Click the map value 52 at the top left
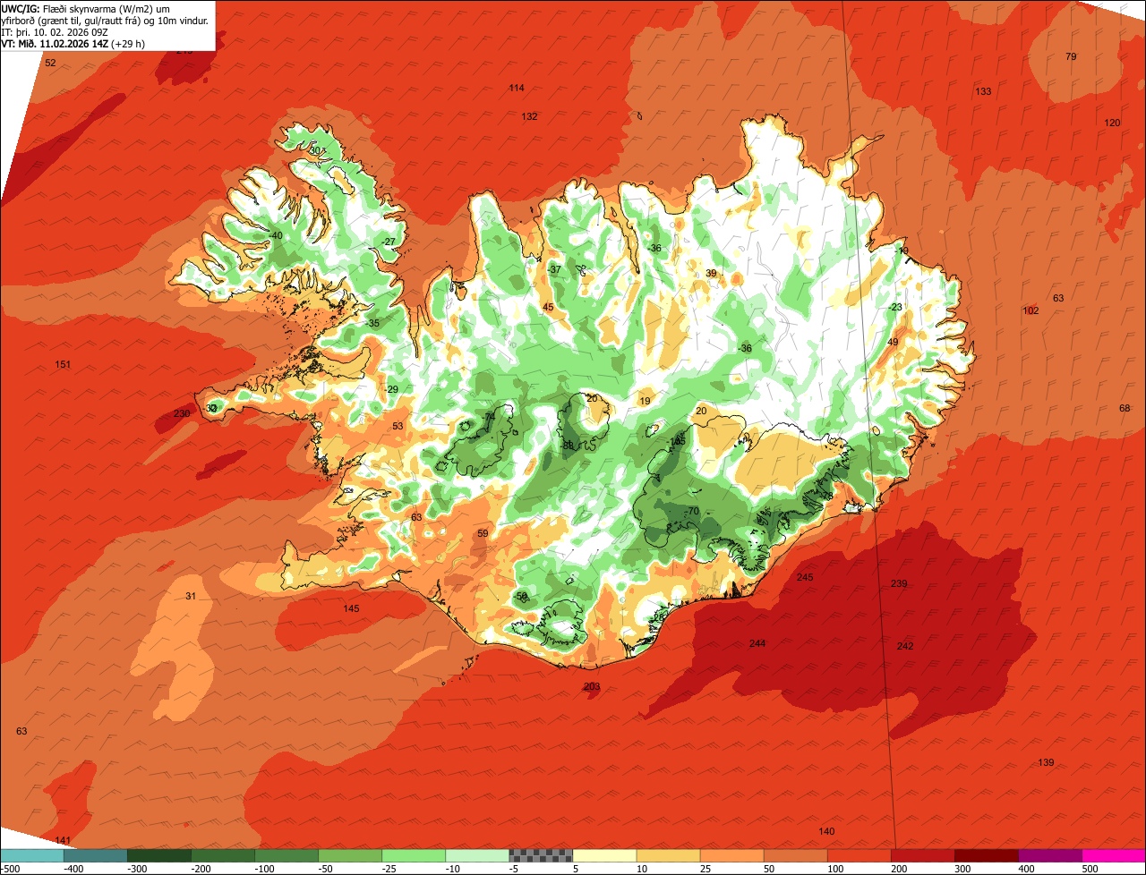The width and height of the screenshot is (1146, 875). click(50, 64)
